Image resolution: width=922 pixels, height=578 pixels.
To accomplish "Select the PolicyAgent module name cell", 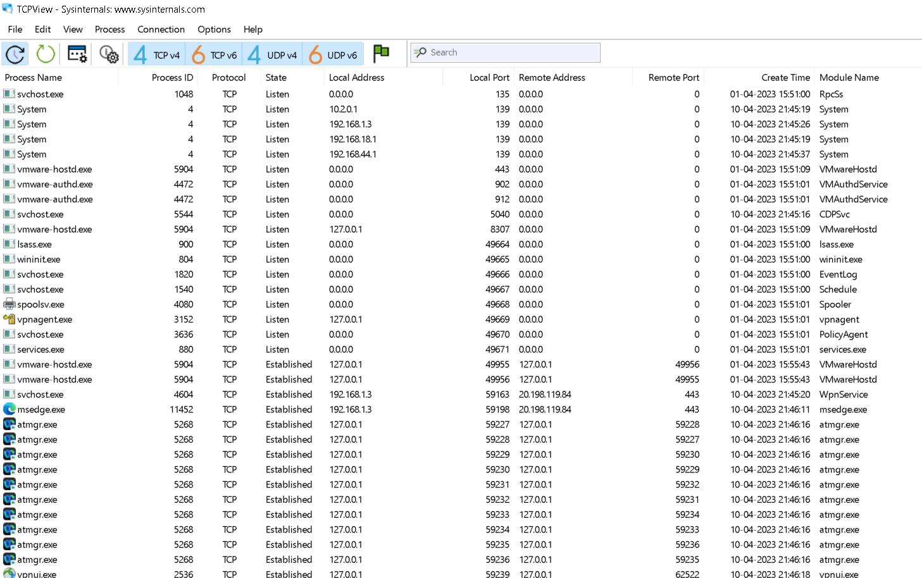I will point(844,335).
